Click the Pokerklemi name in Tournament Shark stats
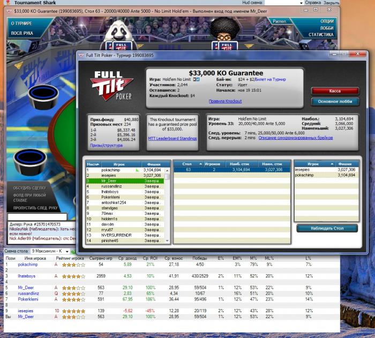Screen dimensions: 375x338 click(x=28, y=299)
